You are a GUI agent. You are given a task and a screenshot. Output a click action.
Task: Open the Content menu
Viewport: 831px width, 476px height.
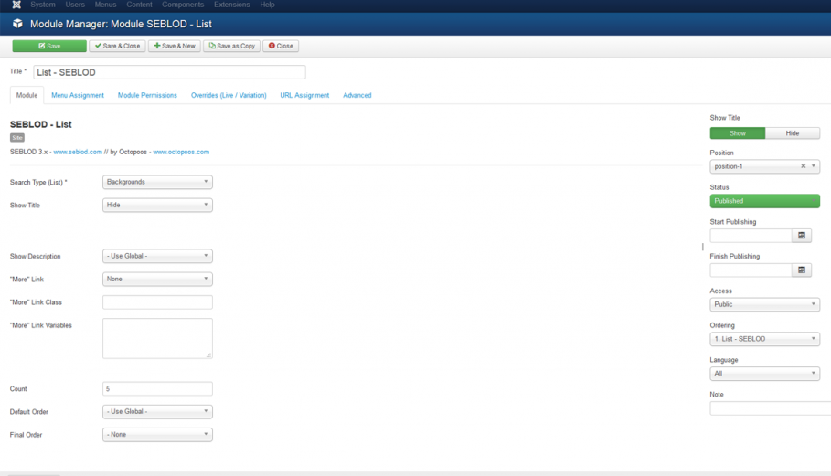(x=139, y=5)
